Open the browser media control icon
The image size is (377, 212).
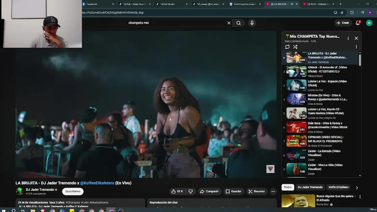[x=363, y=13]
